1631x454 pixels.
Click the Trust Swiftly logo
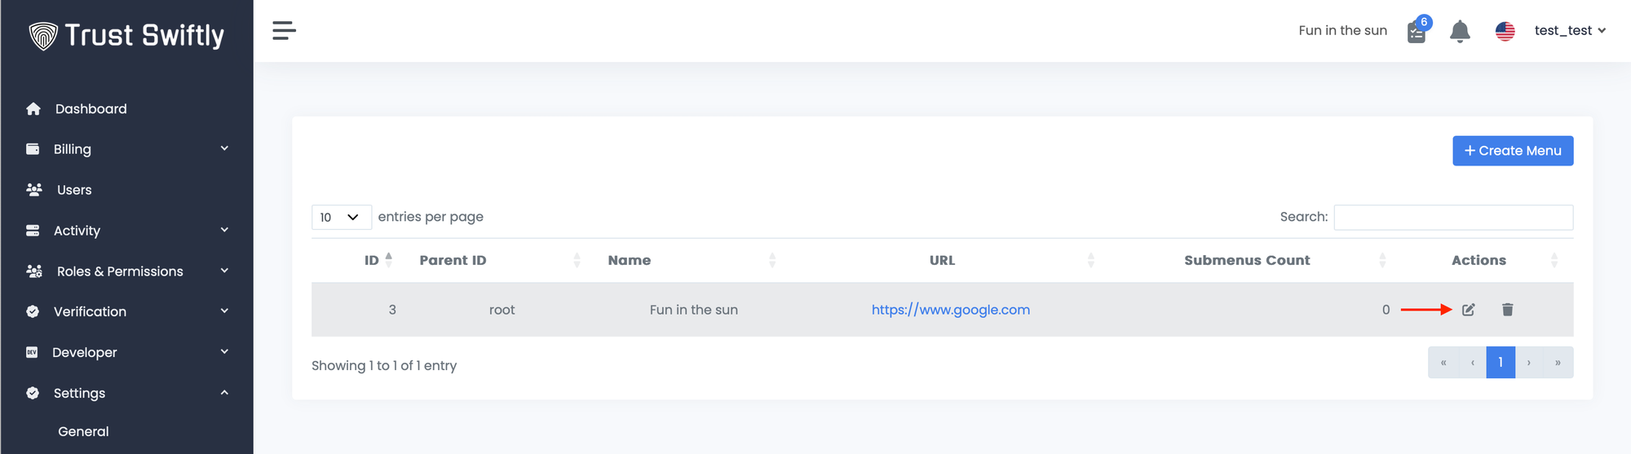click(126, 35)
